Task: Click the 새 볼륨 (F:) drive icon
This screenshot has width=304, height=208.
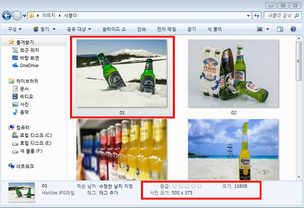Action: coord(15,151)
